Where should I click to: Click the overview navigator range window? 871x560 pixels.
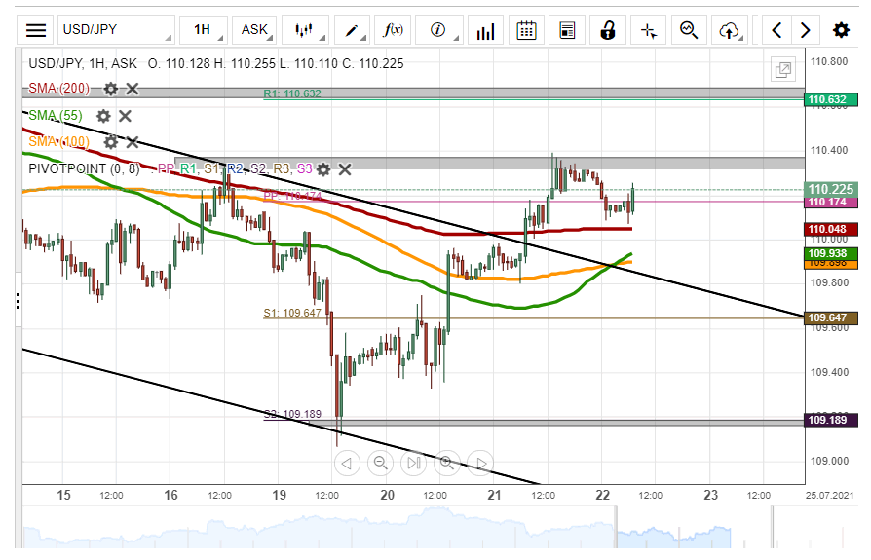[x=694, y=527]
